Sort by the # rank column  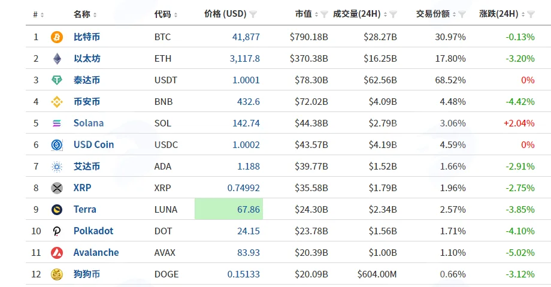click(38, 14)
